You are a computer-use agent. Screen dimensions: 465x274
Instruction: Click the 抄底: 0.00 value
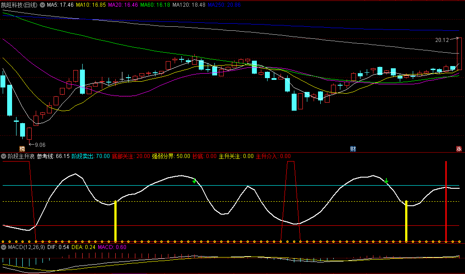(204, 156)
